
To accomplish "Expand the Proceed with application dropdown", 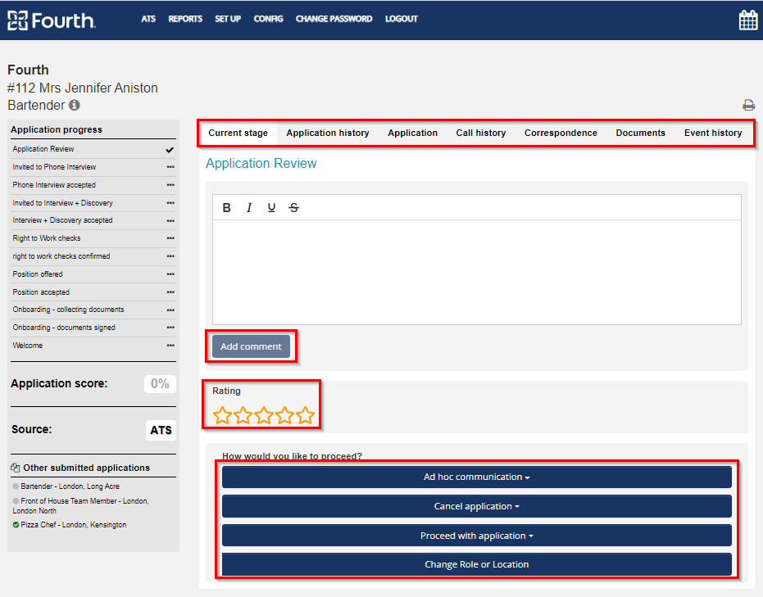I will coord(477,536).
